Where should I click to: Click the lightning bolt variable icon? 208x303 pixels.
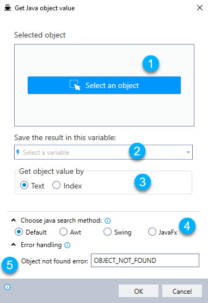pos(18,152)
